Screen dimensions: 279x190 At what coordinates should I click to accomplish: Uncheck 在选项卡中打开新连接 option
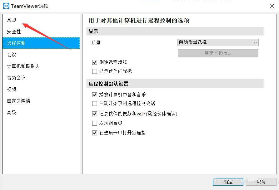point(94,133)
